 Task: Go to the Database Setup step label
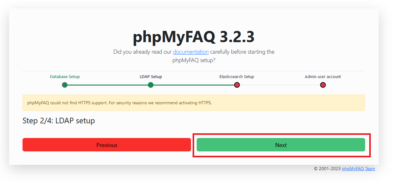pos(65,77)
